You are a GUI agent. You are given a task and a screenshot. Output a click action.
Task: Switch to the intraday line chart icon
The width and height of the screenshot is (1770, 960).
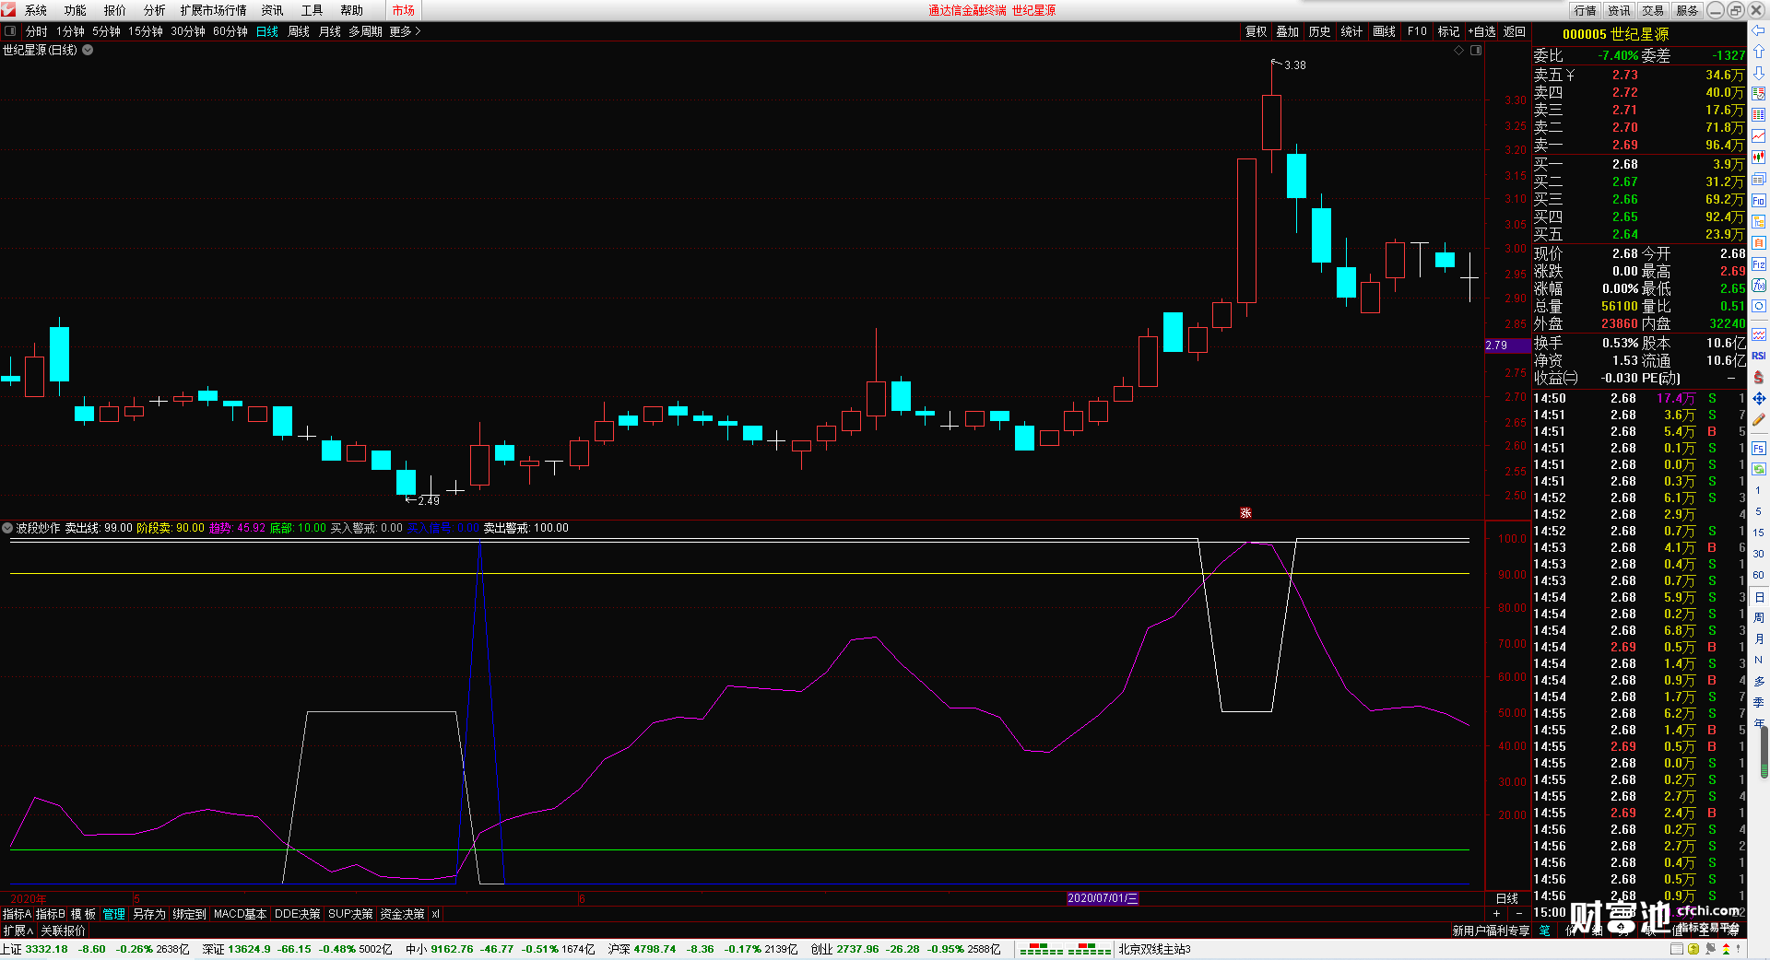coord(1759,136)
